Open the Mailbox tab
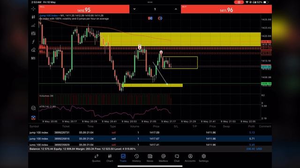This screenshot has width=300, height=168. point(164,158)
